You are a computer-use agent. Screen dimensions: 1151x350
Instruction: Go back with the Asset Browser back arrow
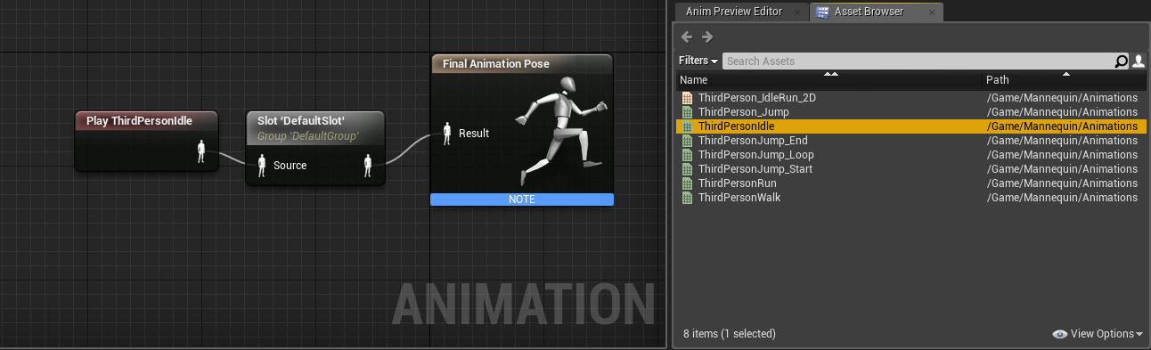[x=687, y=37]
